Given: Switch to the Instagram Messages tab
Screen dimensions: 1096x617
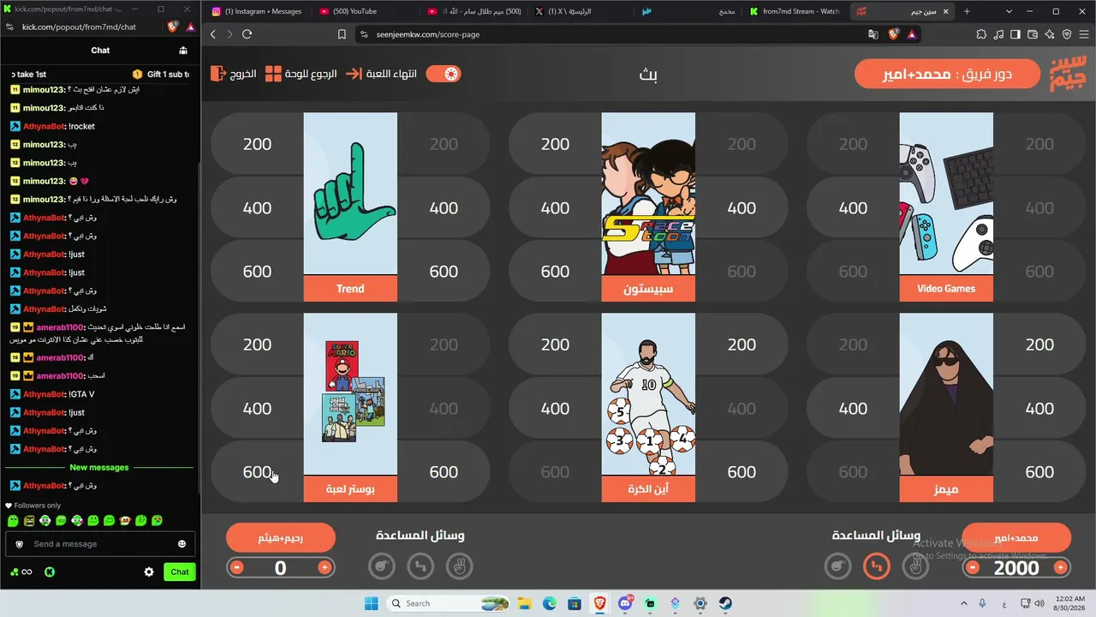Looking at the screenshot, I should (x=257, y=11).
